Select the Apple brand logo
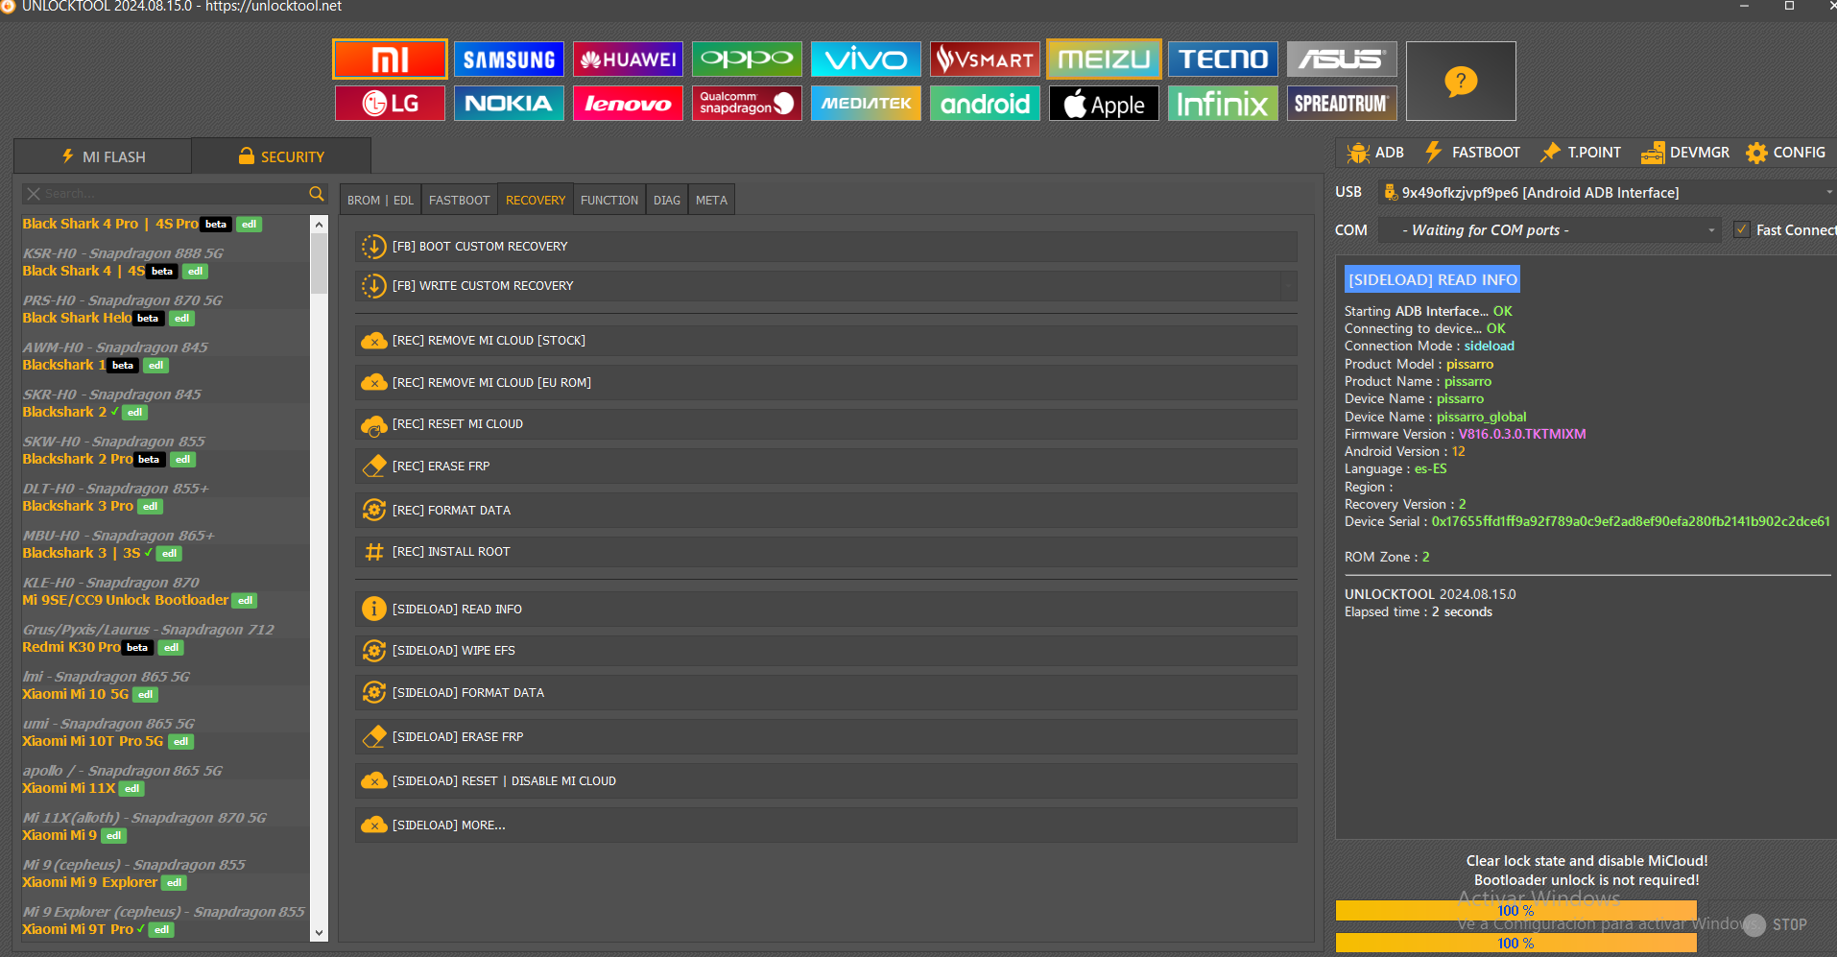Screen dimensions: 1837x957 pyautogui.click(x=1104, y=104)
